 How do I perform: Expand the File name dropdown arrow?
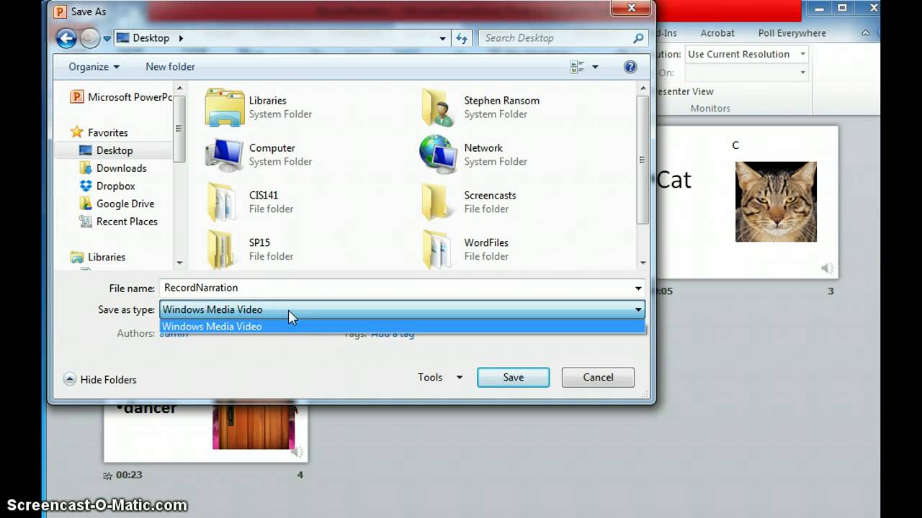point(638,288)
